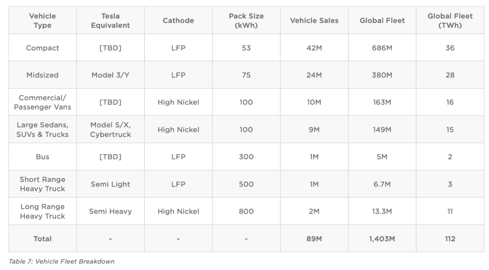The width and height of the screenshot is (489, 270).
Task: Select the Pack Size (kWh) header
Action: pos(246,21)
